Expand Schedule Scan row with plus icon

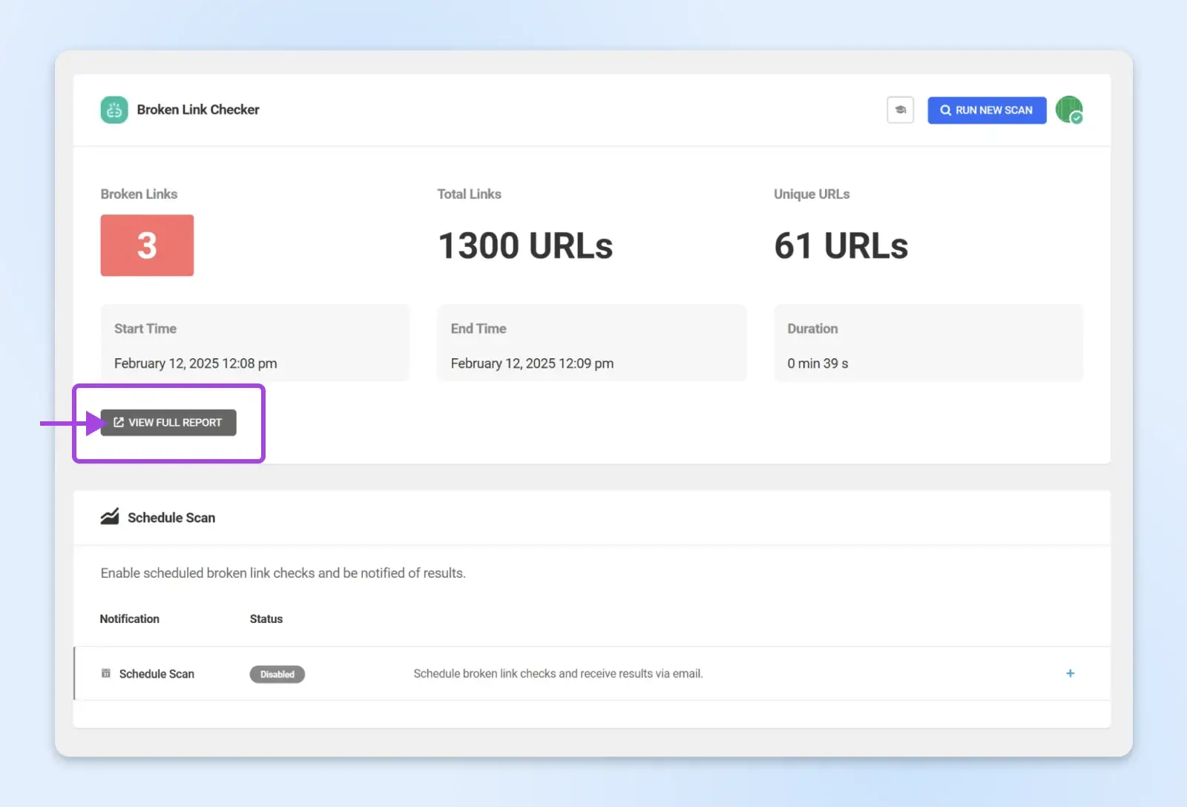tap(1070, 673)
